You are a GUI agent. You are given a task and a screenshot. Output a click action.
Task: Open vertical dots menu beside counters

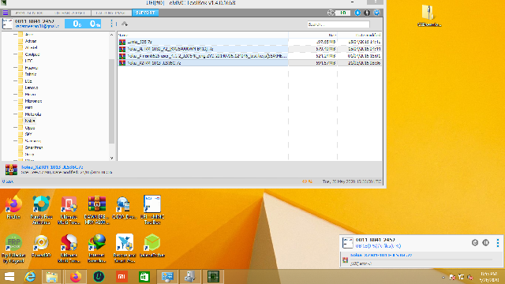[111, 24]
